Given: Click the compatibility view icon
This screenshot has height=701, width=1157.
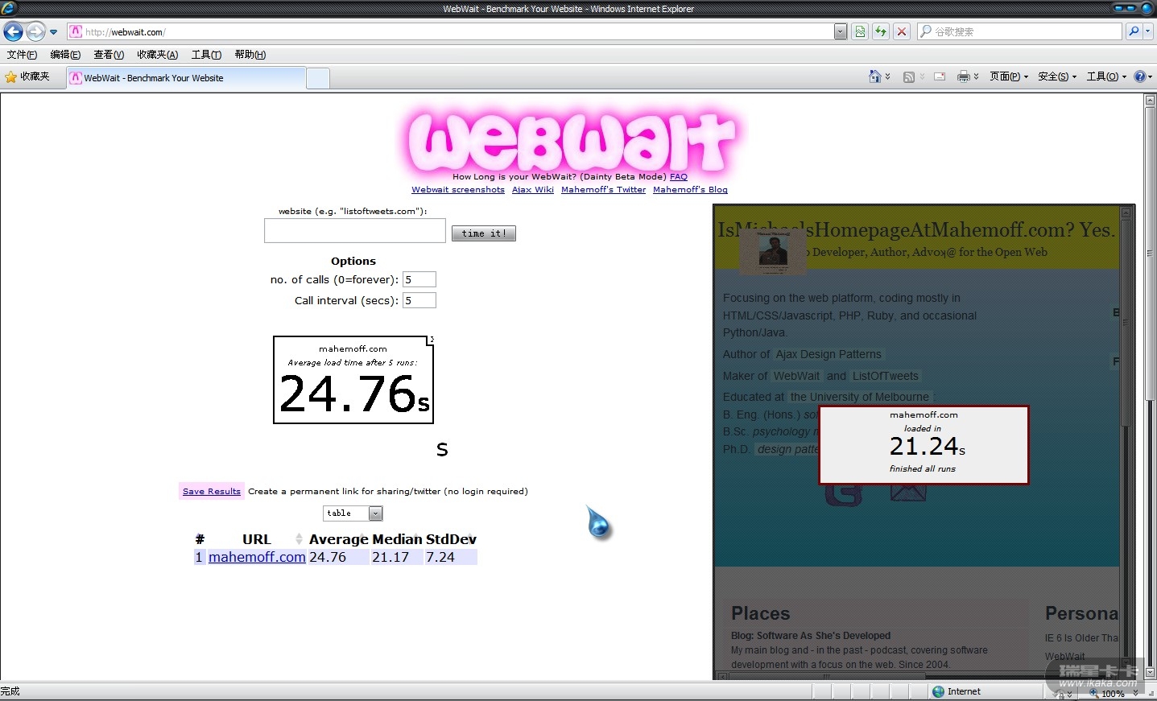Looking at the screenshot, I should click(860, 31).
